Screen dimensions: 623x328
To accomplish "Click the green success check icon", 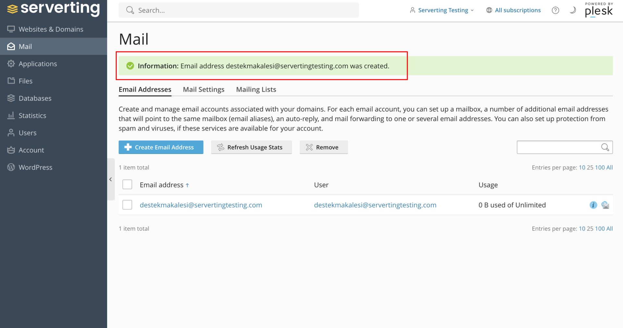I will click(x=130, y=66).
